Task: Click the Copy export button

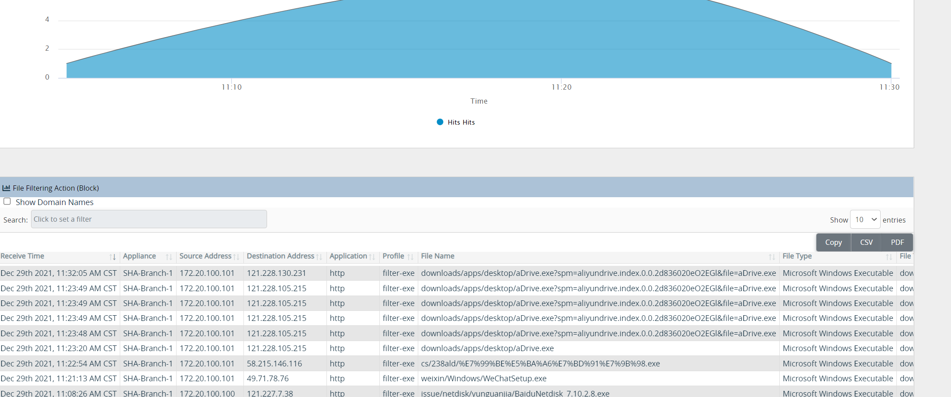Action: [833, 242]
